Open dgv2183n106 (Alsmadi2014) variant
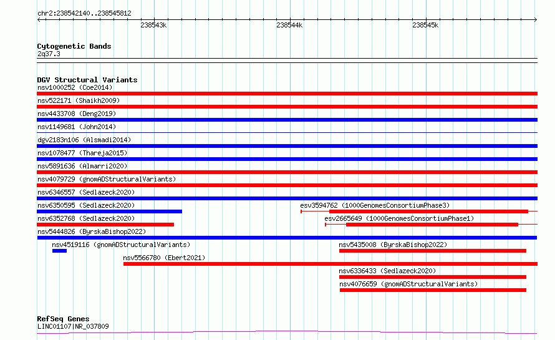 click(84, 140)
